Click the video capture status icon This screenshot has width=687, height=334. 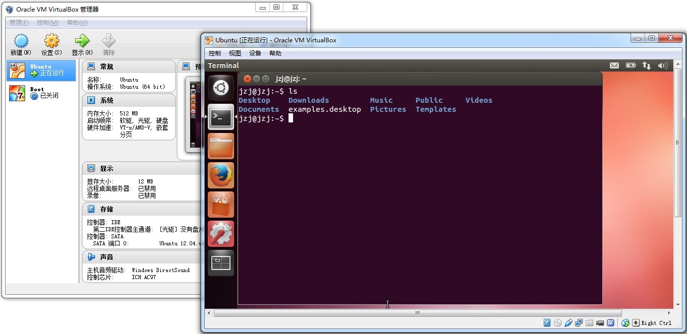[600, 323]
